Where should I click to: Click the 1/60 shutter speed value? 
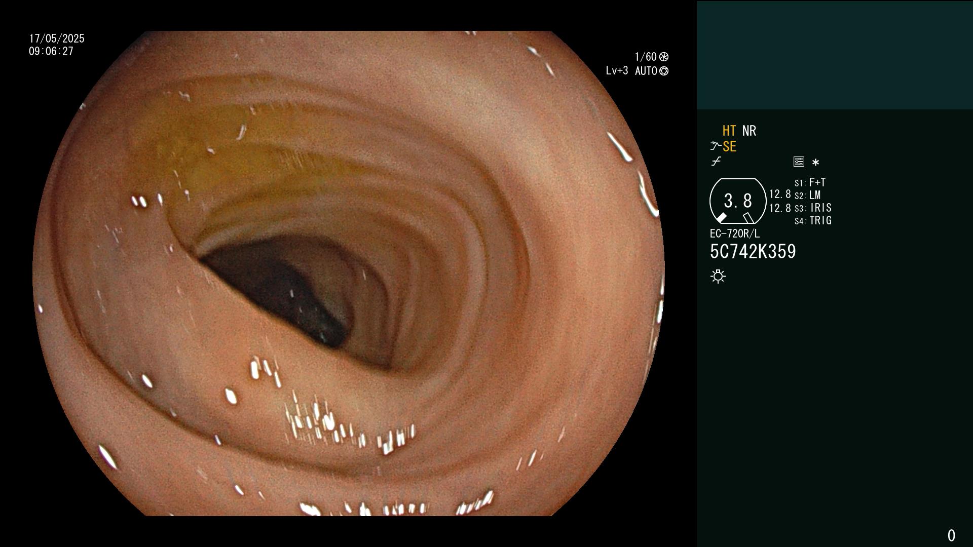point(646,57)
